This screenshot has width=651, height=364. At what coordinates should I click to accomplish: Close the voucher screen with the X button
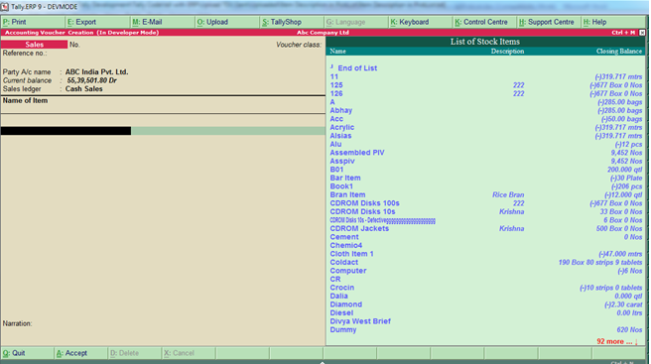(x=642, y=33)
